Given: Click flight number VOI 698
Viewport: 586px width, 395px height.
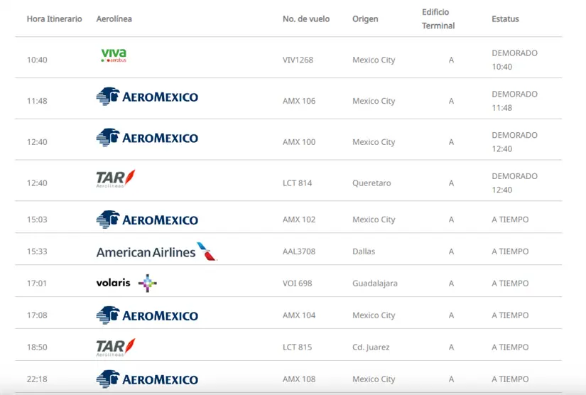Looking at the screenshot, I should 297,283.
